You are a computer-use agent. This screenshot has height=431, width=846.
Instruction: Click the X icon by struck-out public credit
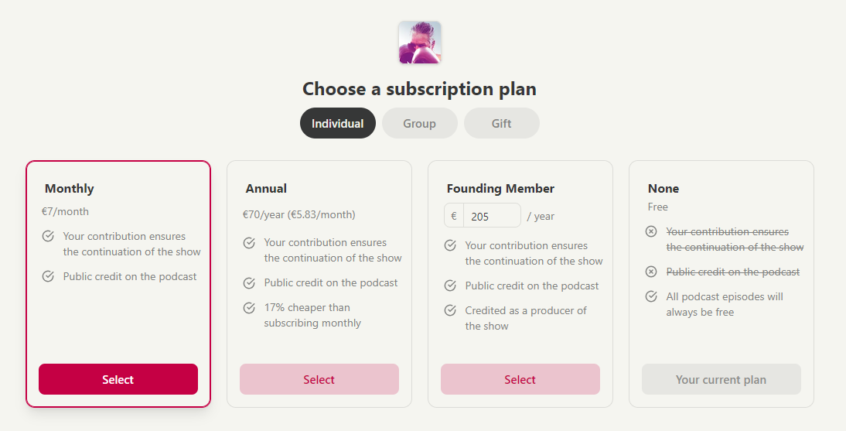coord(651,272)
